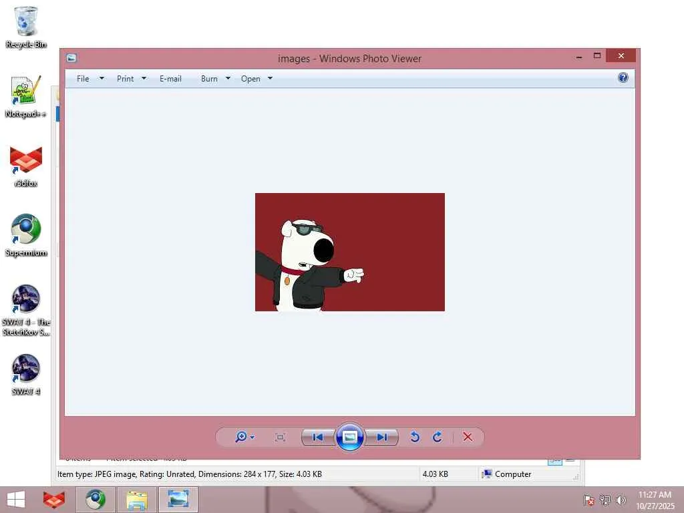Start the slide show
Image resolution: width=684 pixels, height=513 pixels.
tap(349, 437)
